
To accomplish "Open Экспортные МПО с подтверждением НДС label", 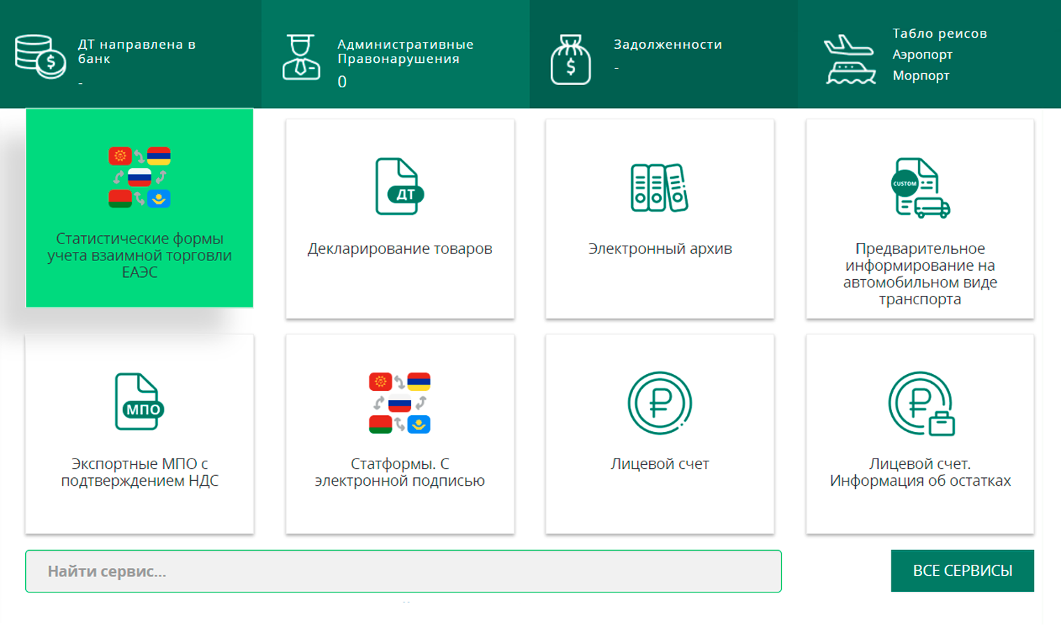I will click(x=140, y=472).
